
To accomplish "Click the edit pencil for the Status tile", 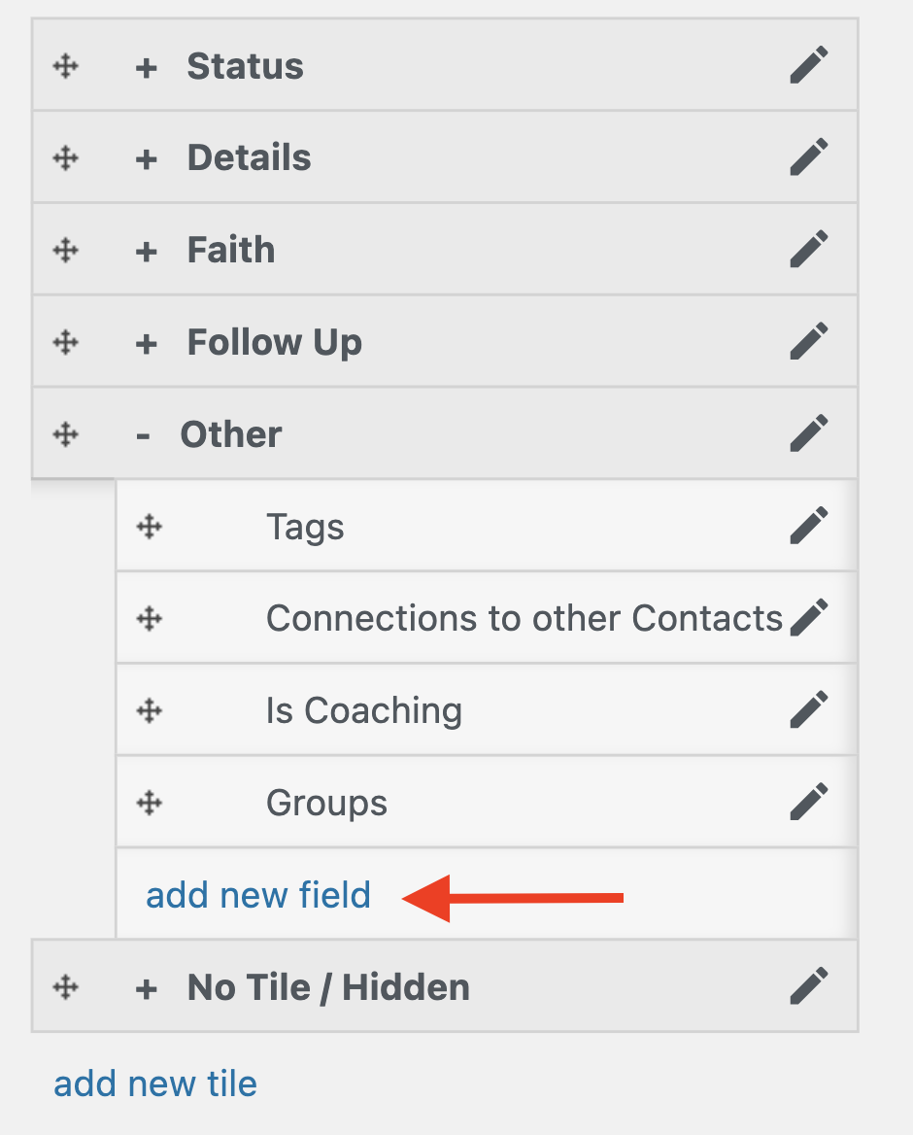I will click(808, 65).
